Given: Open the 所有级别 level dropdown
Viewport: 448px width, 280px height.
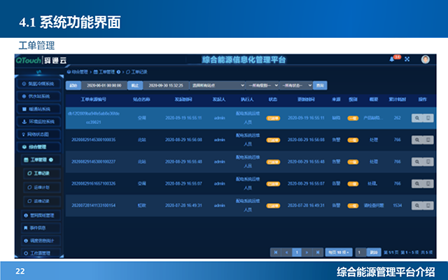Looking at the screenshot, I should pos(262,85).
